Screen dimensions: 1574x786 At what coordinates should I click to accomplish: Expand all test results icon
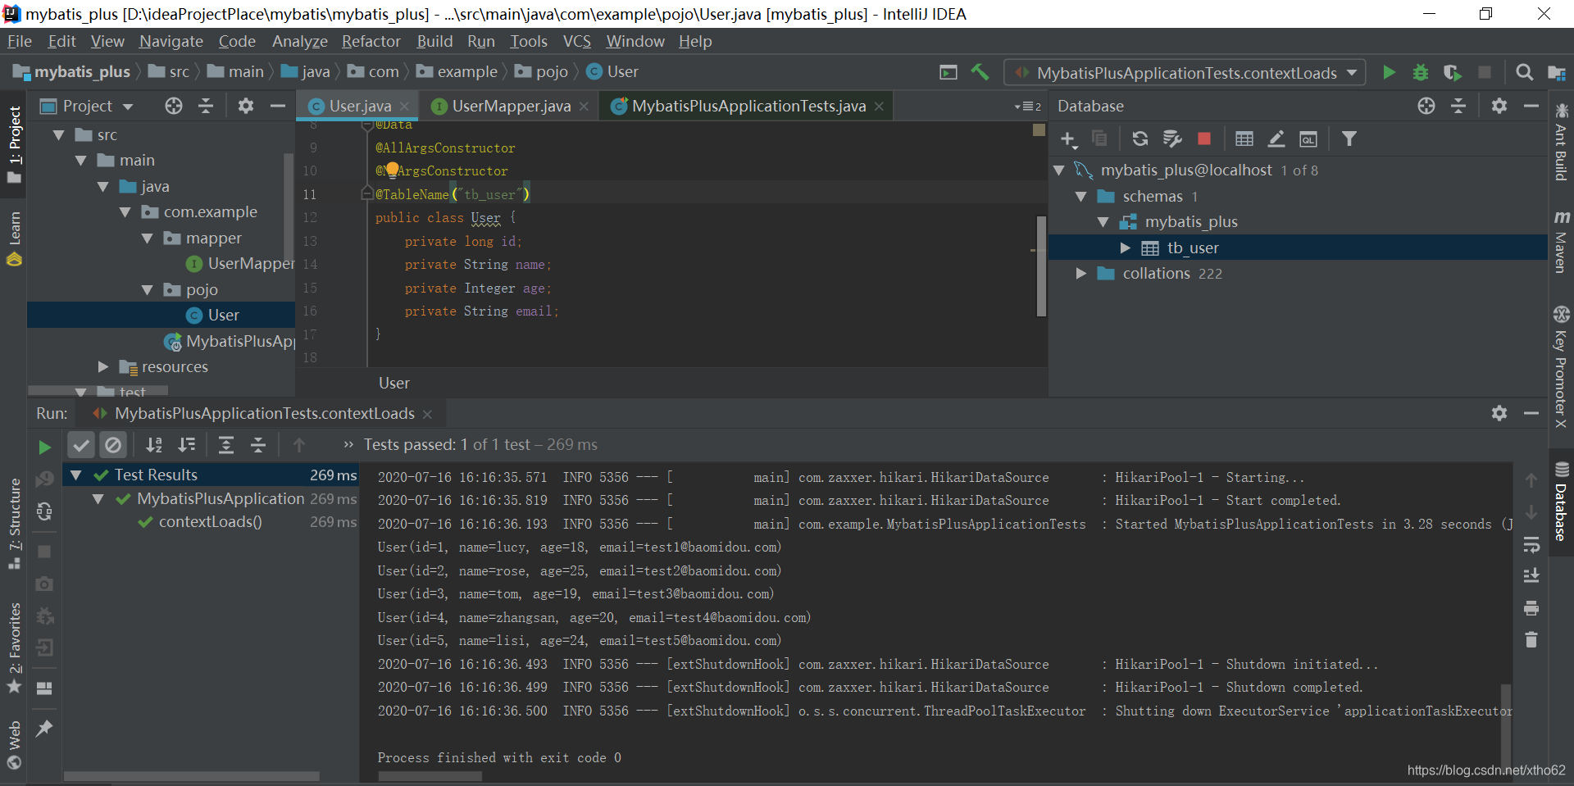(225, 444)
